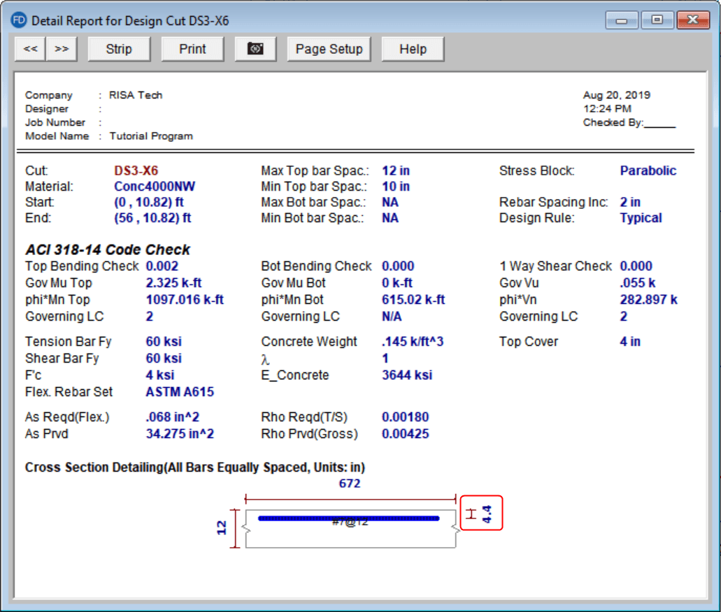
Task: Click the #7@12 rebar label in section
Action: [350, 523]
